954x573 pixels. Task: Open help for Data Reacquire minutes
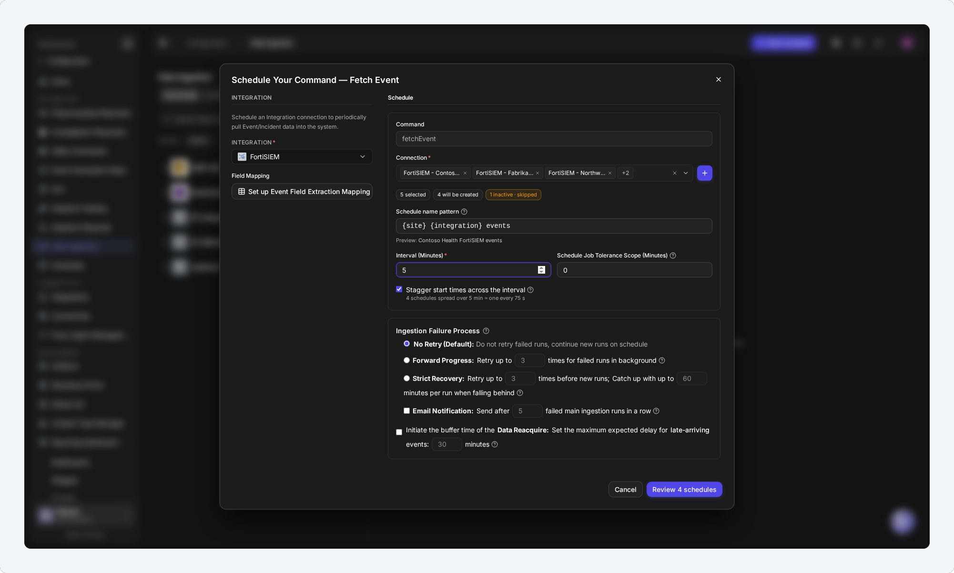tap(495, 444)
